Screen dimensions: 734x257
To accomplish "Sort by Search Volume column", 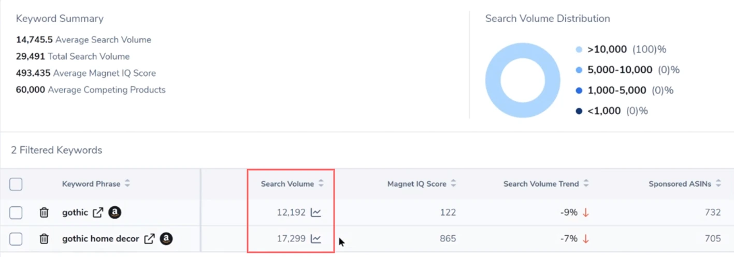I will point(321,184).
